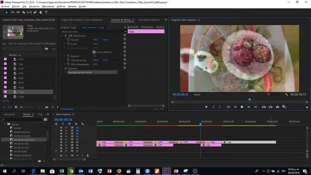The image size is (311, 175).
Task: Export frame with camera icon
Action: coord(277,107)
